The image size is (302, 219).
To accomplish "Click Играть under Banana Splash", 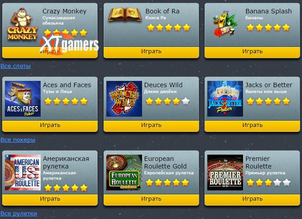I will click(x=252, y=52).
